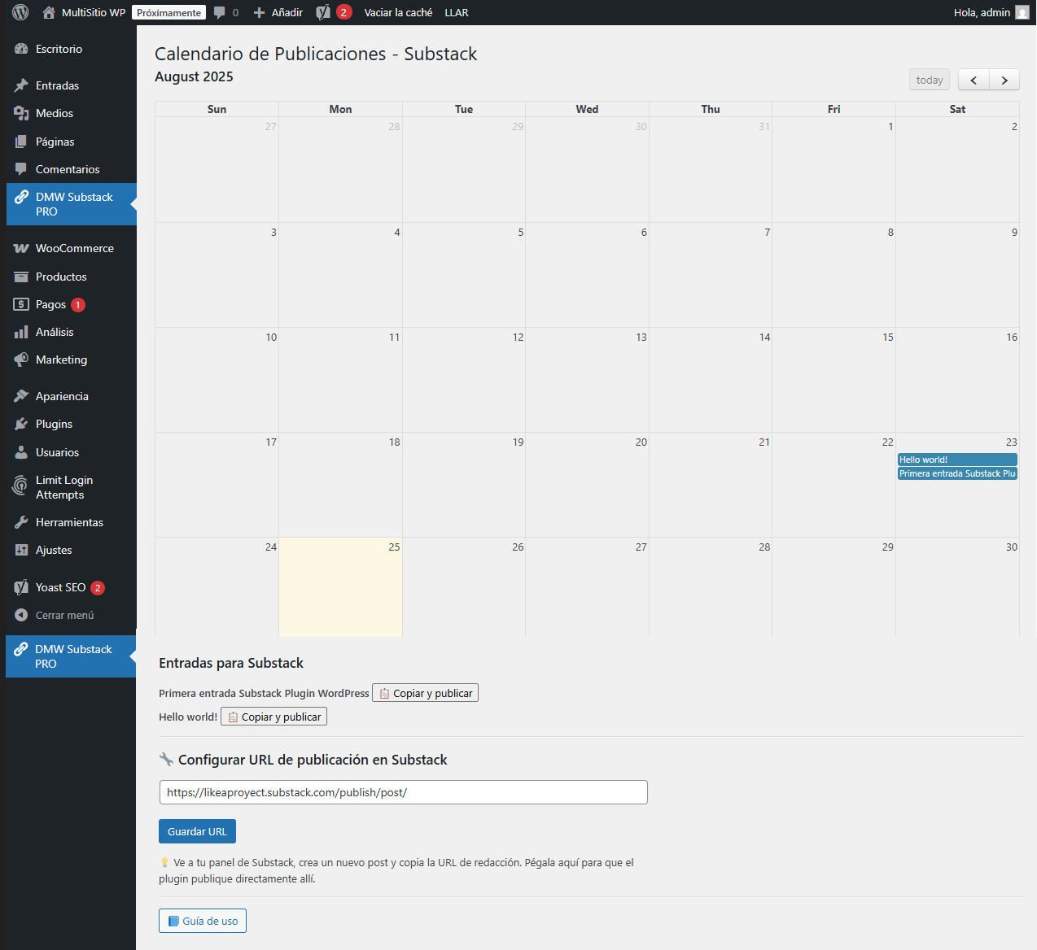Open the WooCommerce sidebar section
The height and width of the screenshot is (950, 1037).
point(74,248)
